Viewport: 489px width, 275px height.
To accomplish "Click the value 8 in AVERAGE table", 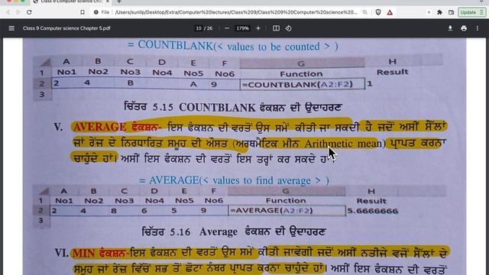I will 114,211.
